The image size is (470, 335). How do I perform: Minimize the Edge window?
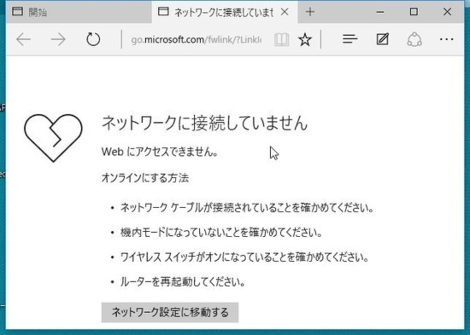[x=380, y=12]
